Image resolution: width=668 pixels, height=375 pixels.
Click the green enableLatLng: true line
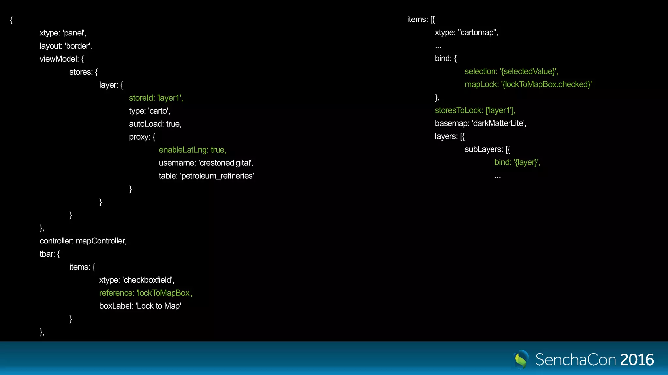pos(192,150)
